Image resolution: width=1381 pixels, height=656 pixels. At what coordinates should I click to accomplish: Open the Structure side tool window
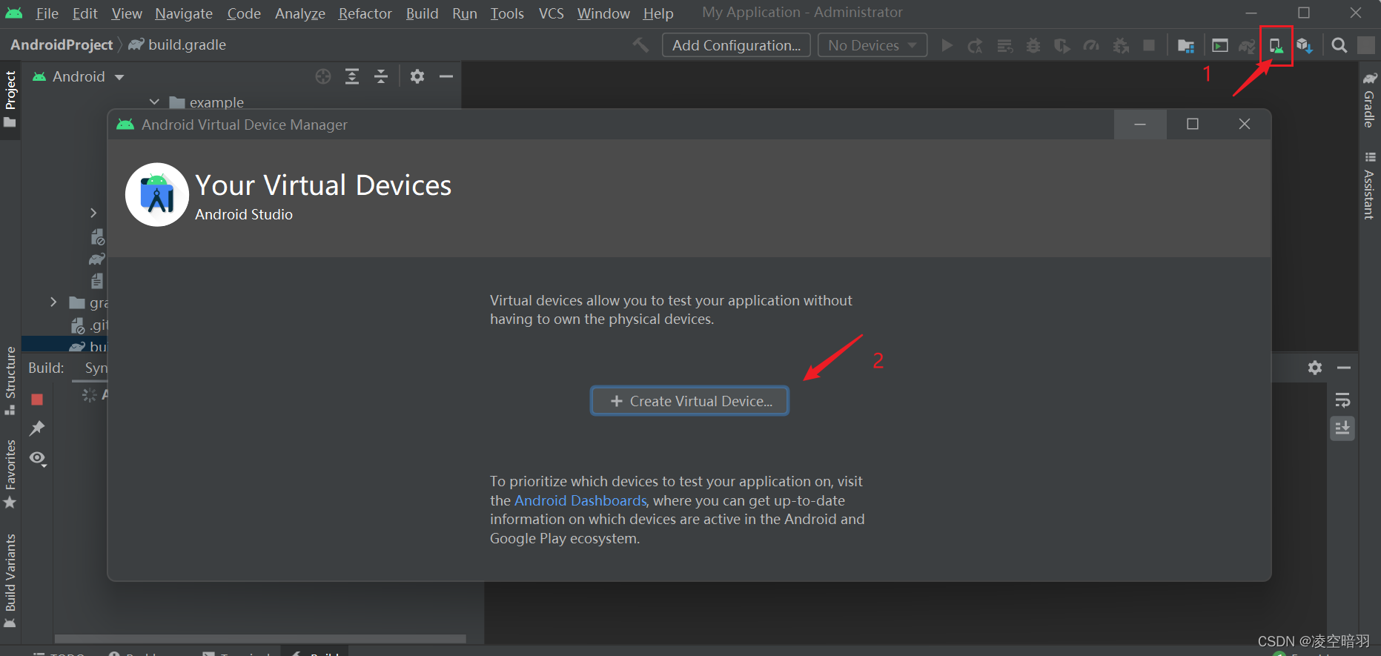[x=10, y=381]
